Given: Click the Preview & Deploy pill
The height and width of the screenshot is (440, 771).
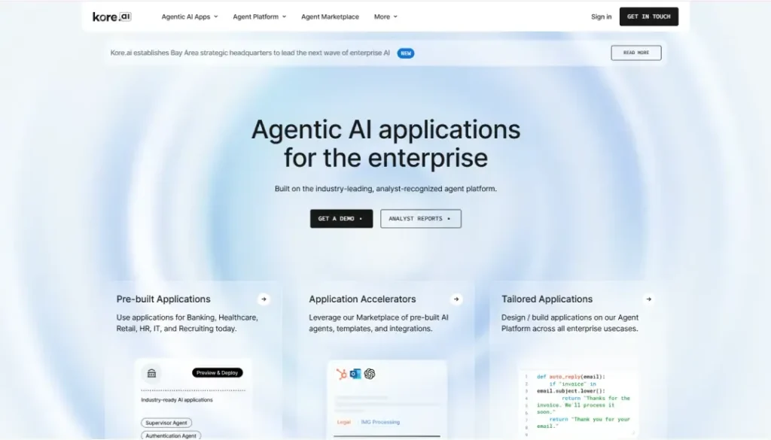Looking at the screenshot, I should 218,373.
